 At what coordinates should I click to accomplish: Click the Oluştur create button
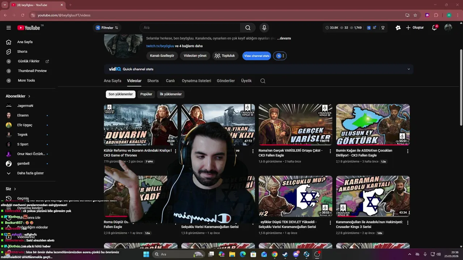[x=415, y=28]
